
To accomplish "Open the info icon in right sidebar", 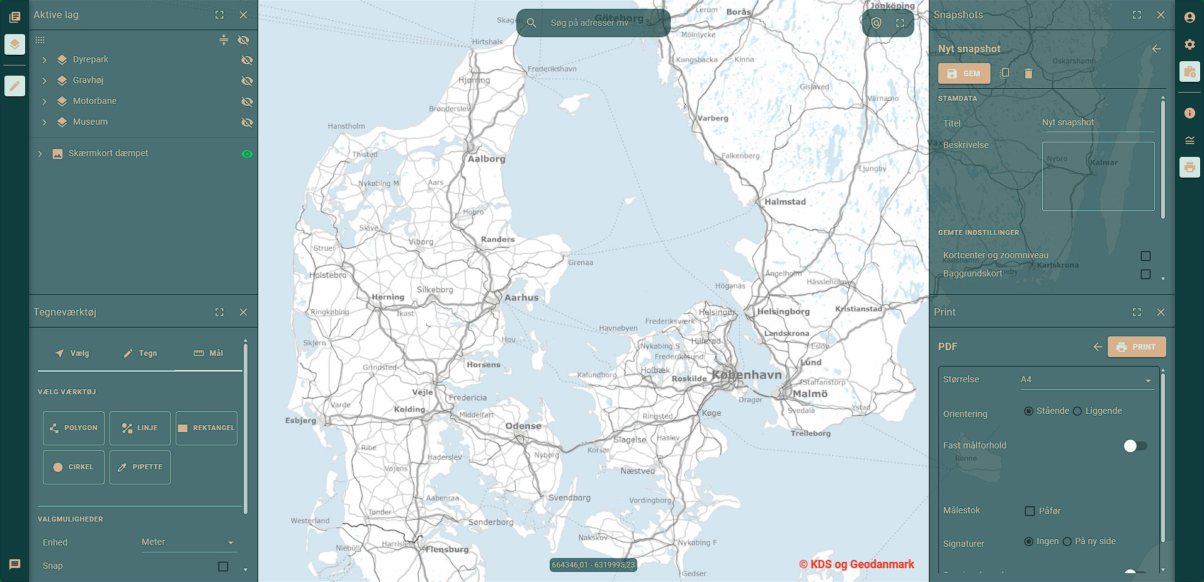I will pyautogui.click(x=1189, y=113).
